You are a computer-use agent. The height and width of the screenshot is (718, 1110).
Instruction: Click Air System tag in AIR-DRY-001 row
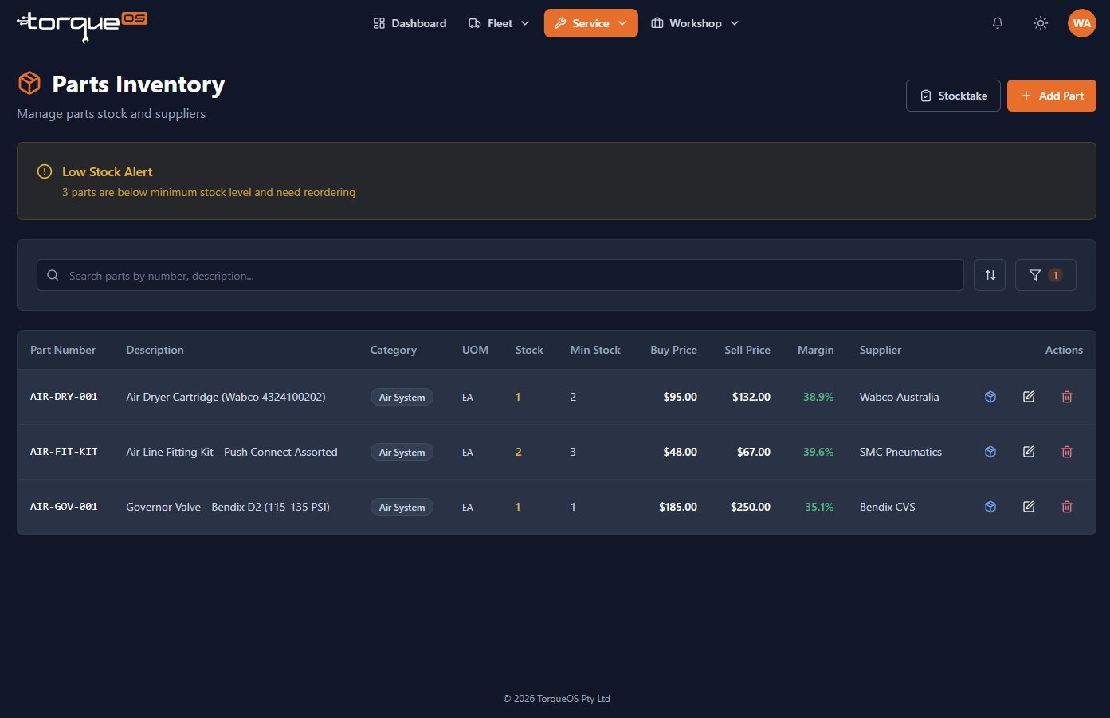click(x=402, y=398)
